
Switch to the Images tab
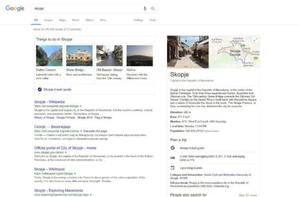[x=48, y=20]
